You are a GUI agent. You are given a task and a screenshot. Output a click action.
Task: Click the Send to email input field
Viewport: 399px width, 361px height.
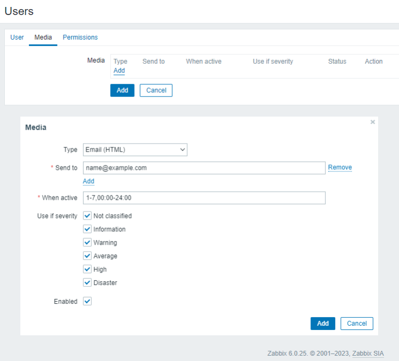click(x=204, y=168)
